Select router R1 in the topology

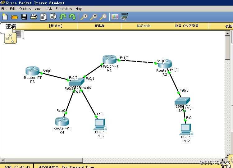pyautogui.click(x=110, y=59)
